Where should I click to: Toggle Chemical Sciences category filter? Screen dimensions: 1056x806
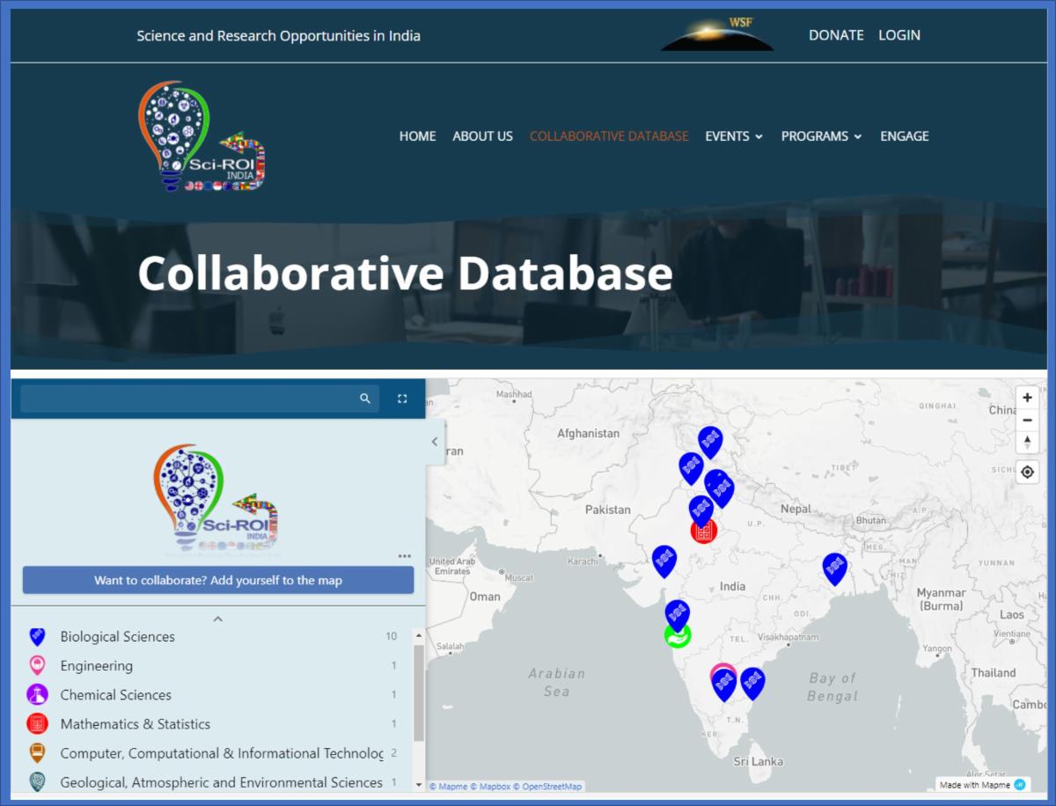(x=115, y=695)
